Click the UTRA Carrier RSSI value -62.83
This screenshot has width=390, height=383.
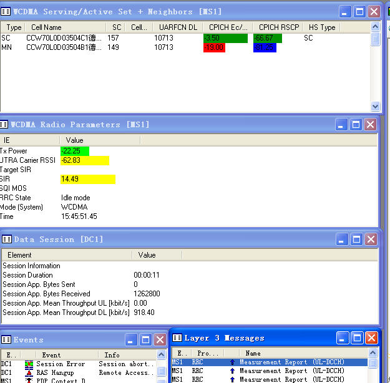pos(85,160)
